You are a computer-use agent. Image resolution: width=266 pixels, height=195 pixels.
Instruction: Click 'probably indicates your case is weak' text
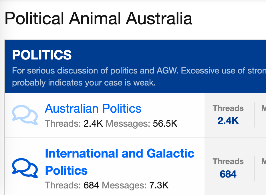[84, 83]
